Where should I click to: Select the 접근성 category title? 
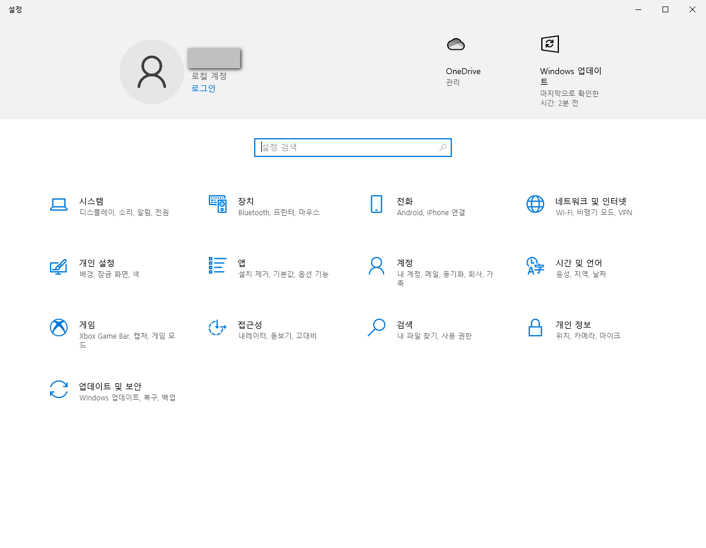(250, 325)
